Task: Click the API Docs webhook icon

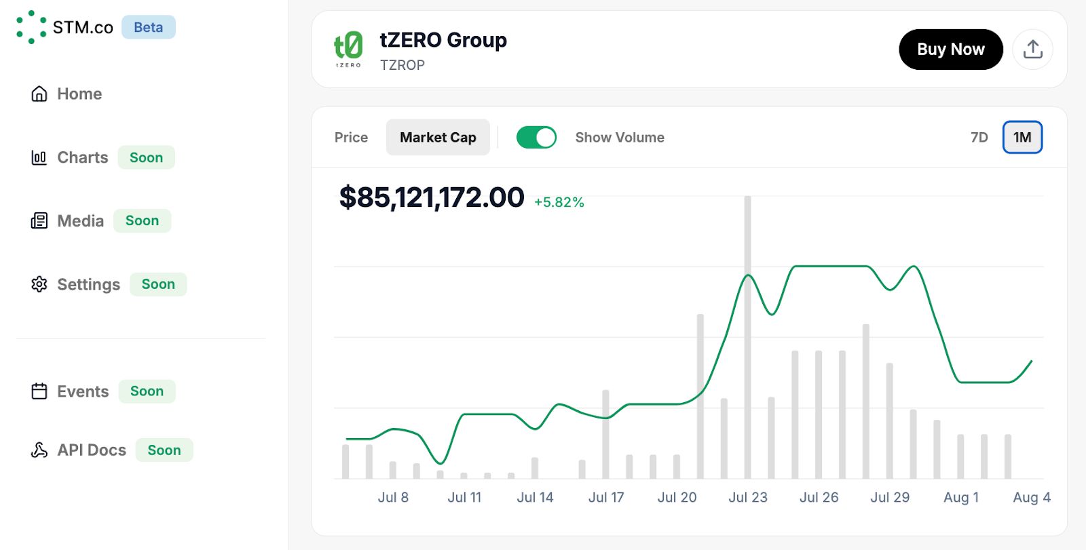Action: coord(39,450)
